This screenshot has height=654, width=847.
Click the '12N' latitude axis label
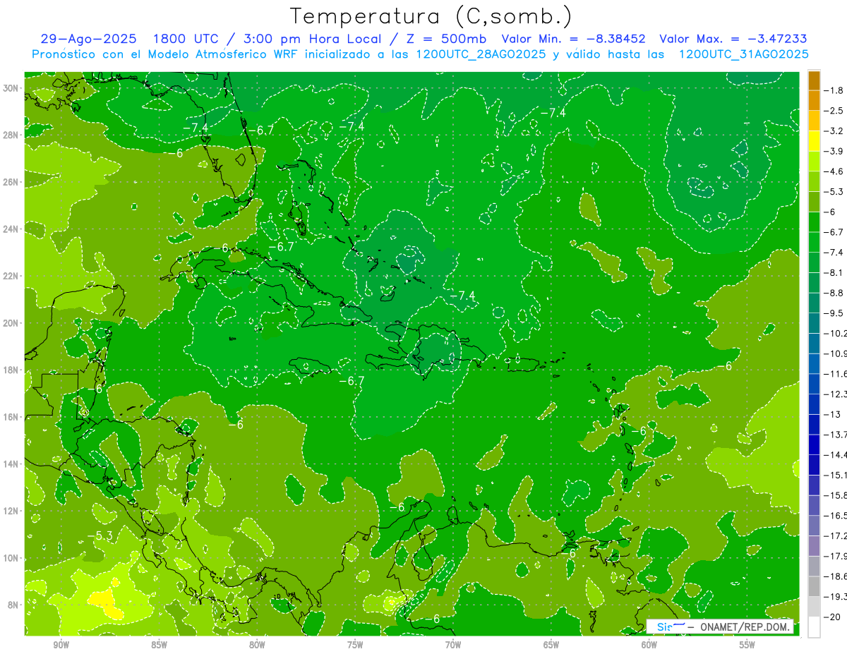(12, 511)
